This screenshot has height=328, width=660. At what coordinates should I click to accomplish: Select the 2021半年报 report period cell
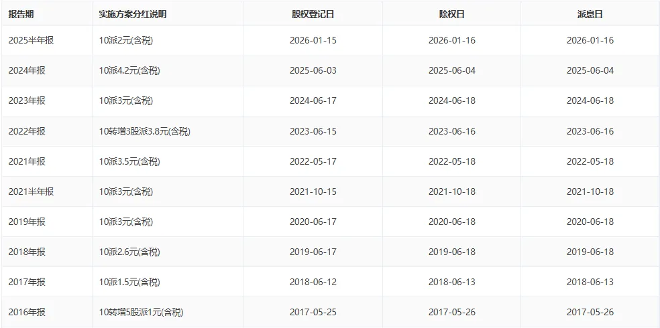[x=31, y=191]
